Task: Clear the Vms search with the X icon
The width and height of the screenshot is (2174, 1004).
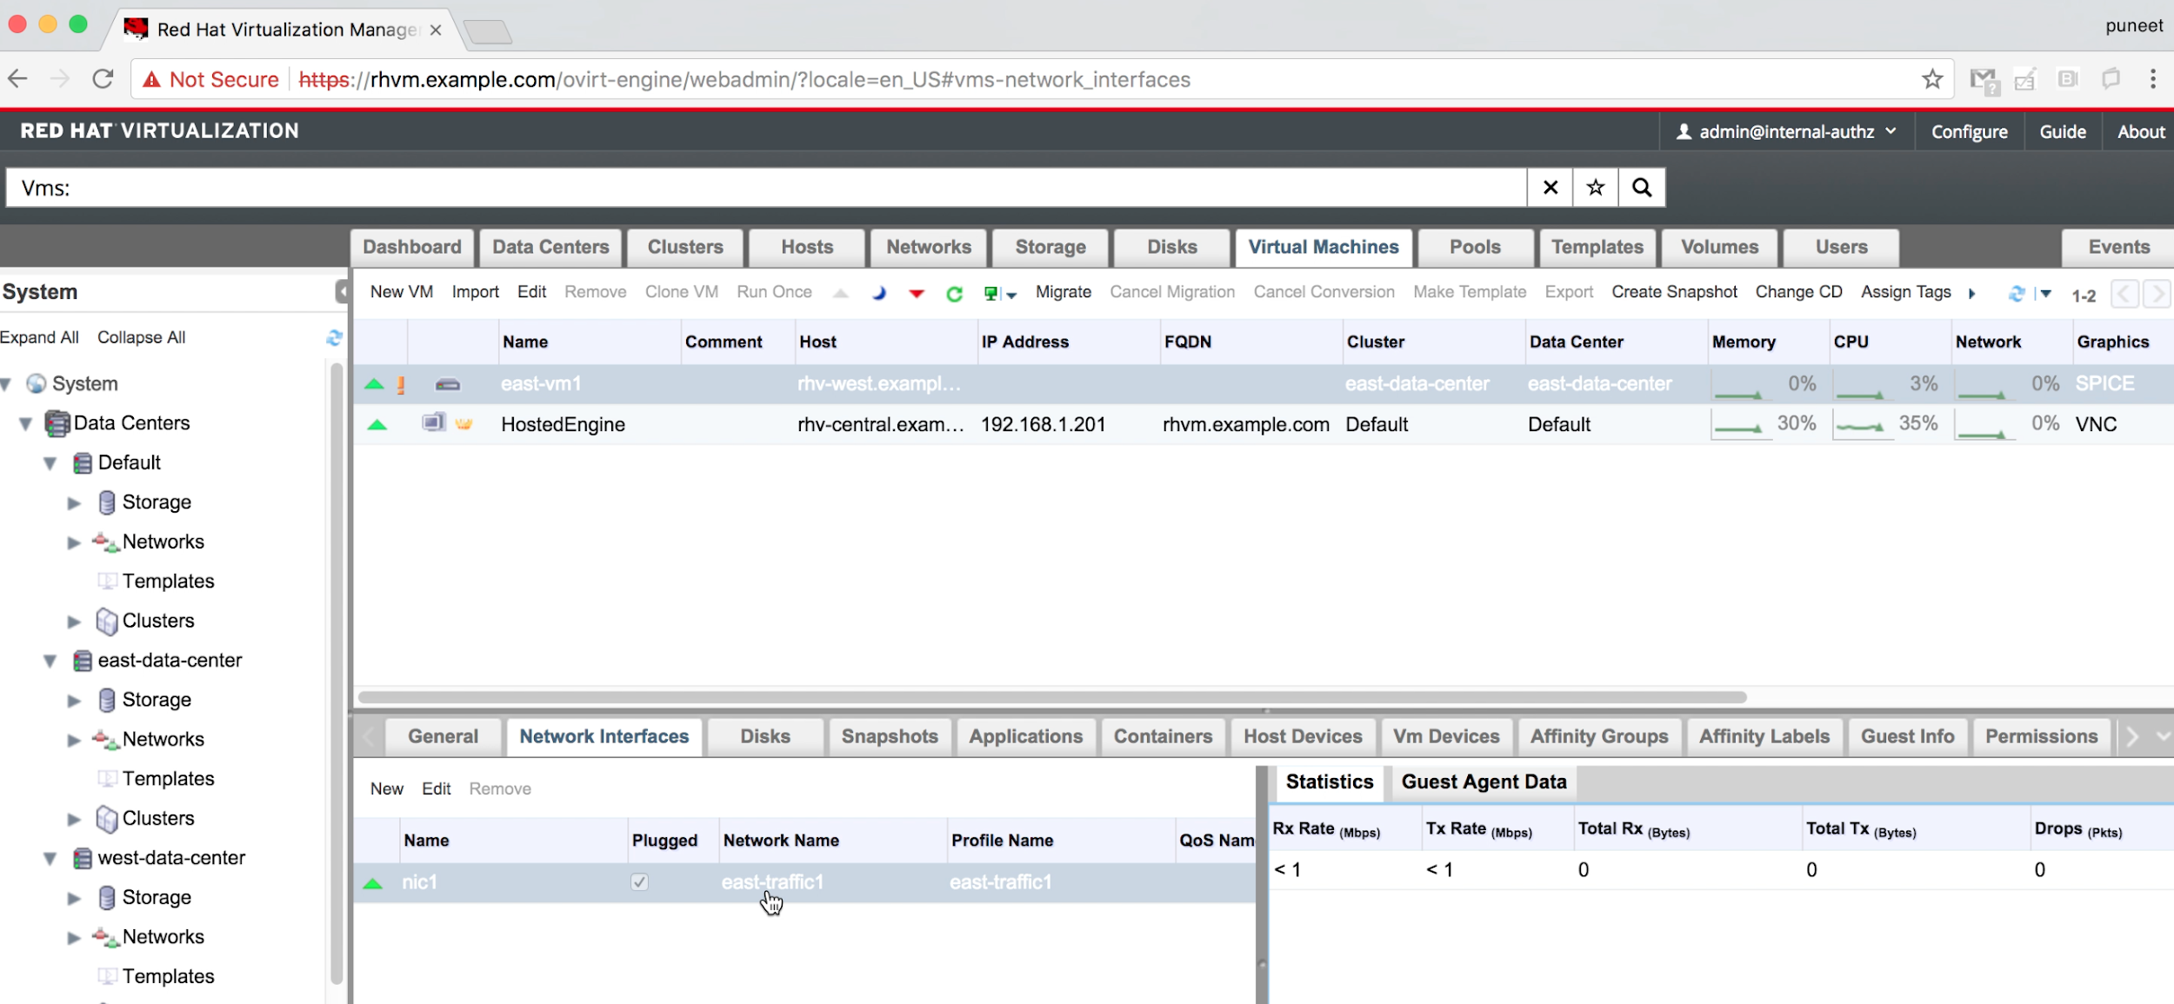Action: click(1550, 188)
